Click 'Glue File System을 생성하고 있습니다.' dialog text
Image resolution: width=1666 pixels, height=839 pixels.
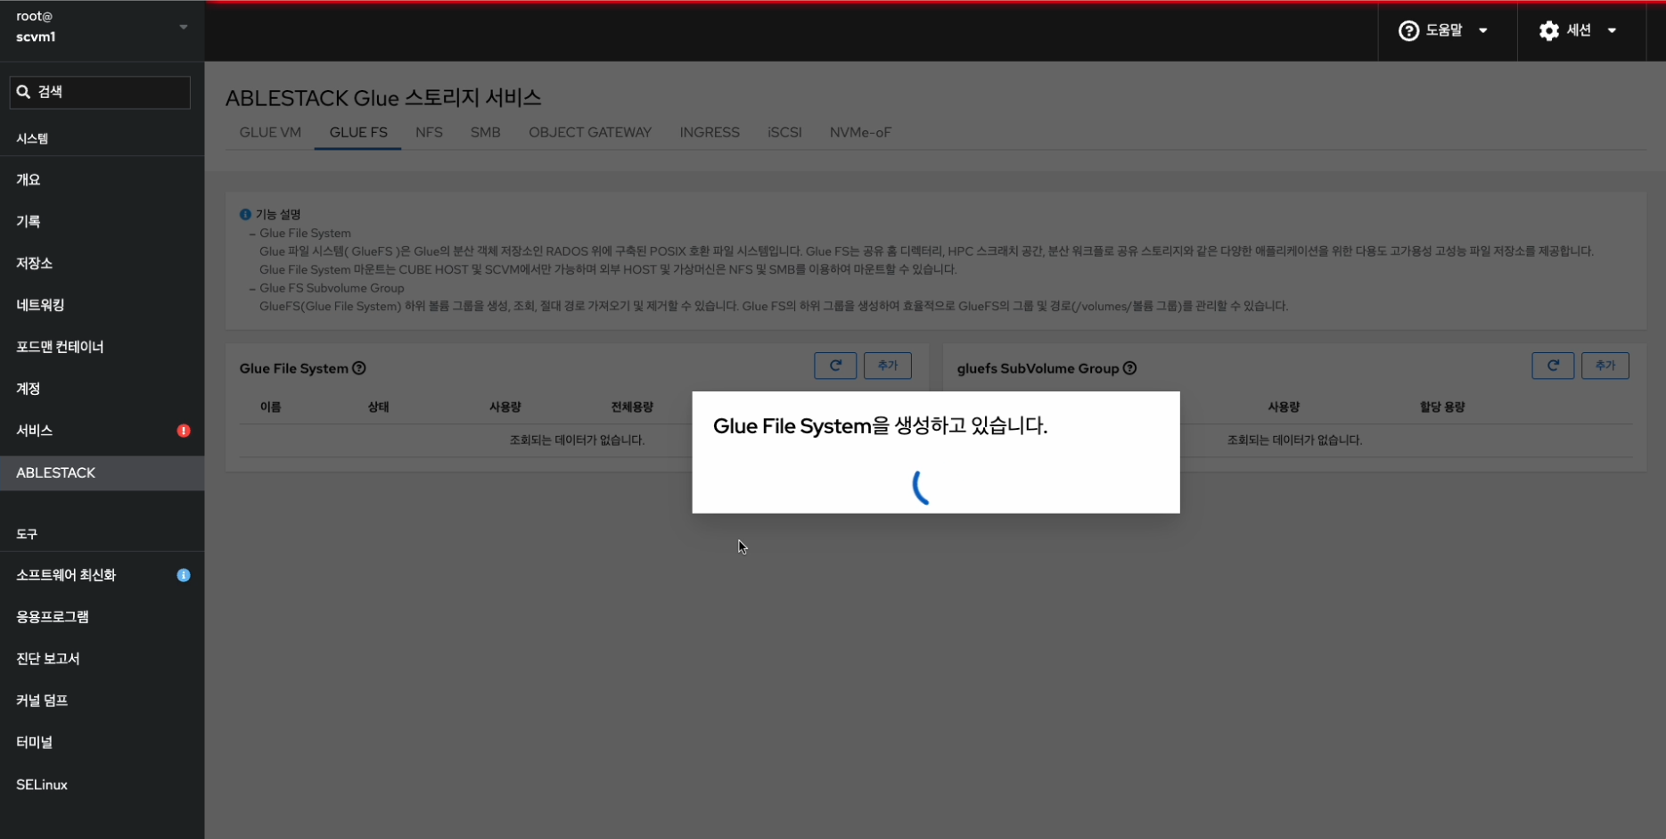click(880, 426)
